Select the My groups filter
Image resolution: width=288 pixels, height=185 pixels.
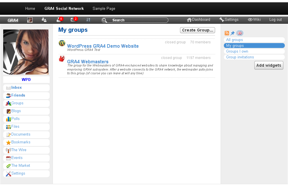coord(254,46)
